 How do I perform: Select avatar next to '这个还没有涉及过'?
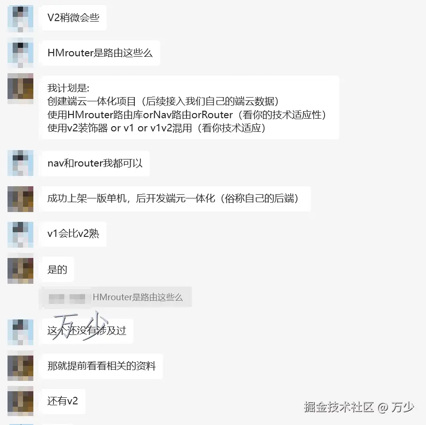pyautogui.click(x=20, y=332)
